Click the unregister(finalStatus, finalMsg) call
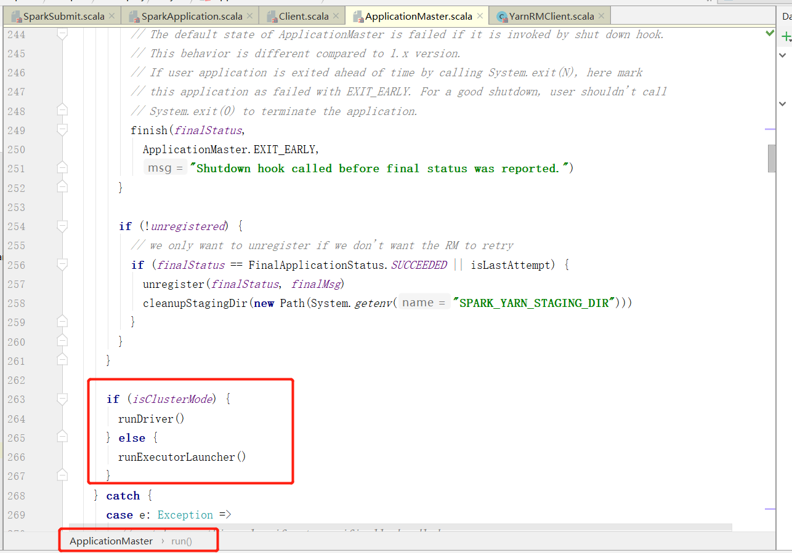 click(243, 284)
